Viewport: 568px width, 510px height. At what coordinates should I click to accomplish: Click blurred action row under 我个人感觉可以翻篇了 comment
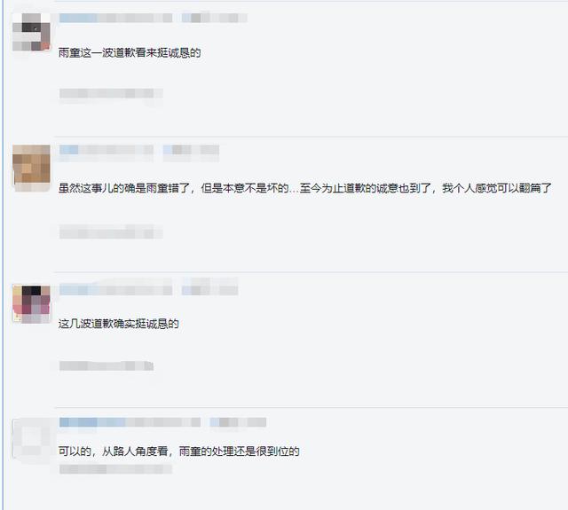[x=111, y=232]
